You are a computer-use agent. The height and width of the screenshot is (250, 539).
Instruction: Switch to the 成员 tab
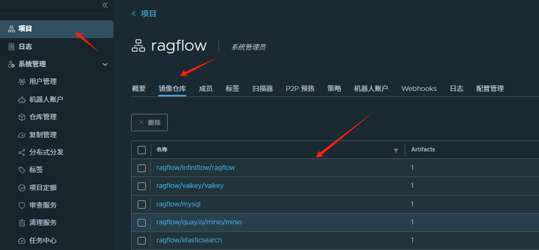tap(205, 88)
